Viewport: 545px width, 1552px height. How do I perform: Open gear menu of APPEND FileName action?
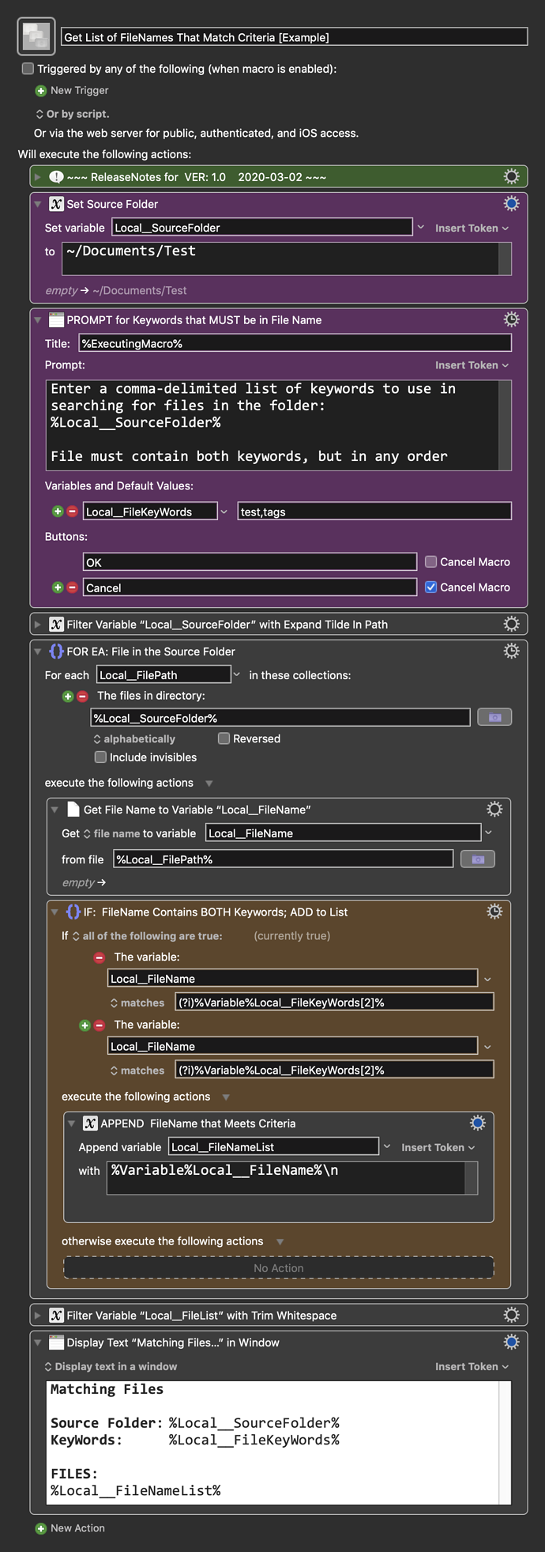[477, 1123]
